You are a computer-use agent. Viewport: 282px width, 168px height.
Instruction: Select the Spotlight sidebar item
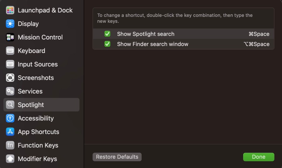pos(31,105)
